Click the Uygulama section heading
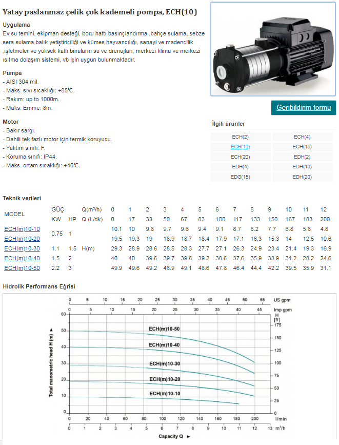 pos(16,25)
